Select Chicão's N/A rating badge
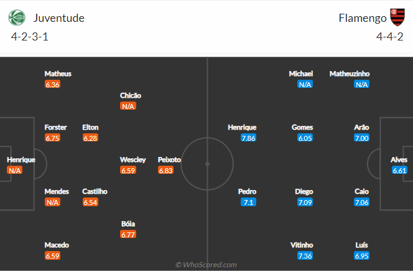The height and width of the screenshot is (271, 413). coord(128,106)
